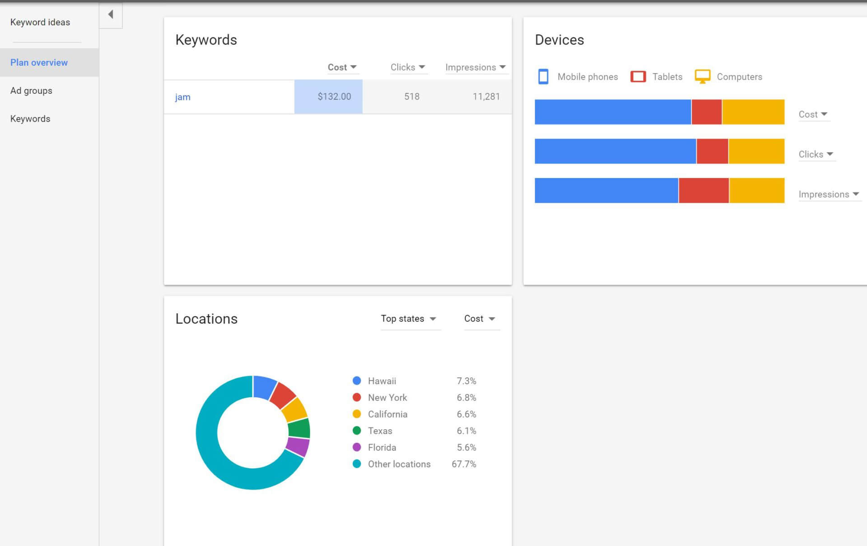Open the Top states dropdown in Locations

(x=409, y=319)
